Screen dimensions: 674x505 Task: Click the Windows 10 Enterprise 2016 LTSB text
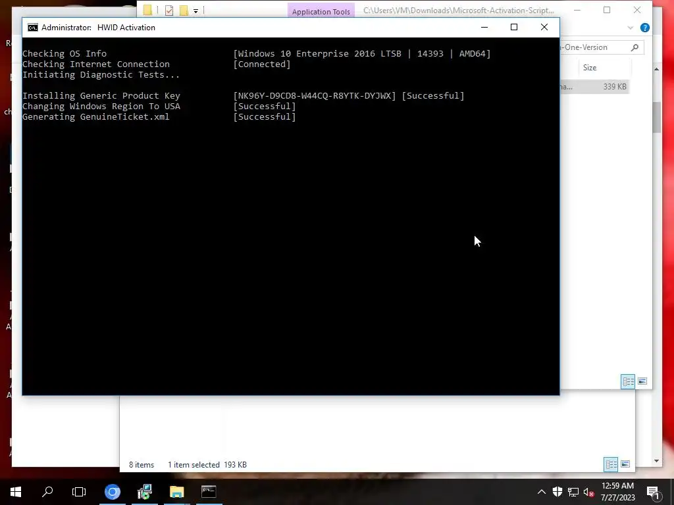319,54
